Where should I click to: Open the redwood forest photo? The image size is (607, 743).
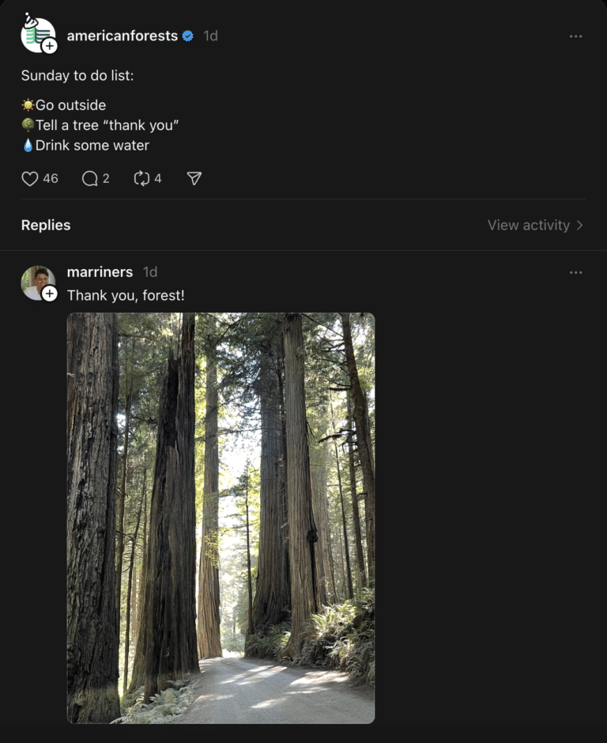pos(220,517)
